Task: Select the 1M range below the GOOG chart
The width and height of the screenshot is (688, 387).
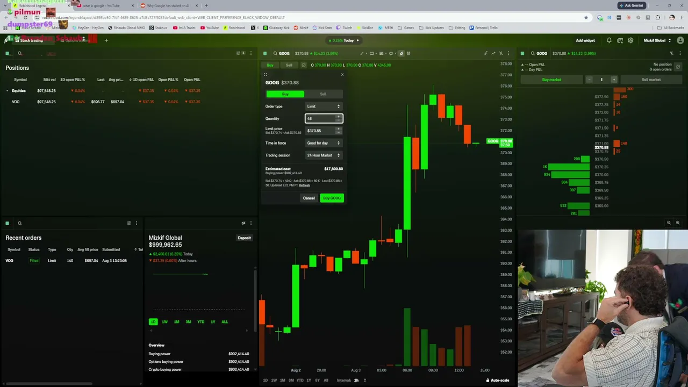Action: click(x=282, y=380)
